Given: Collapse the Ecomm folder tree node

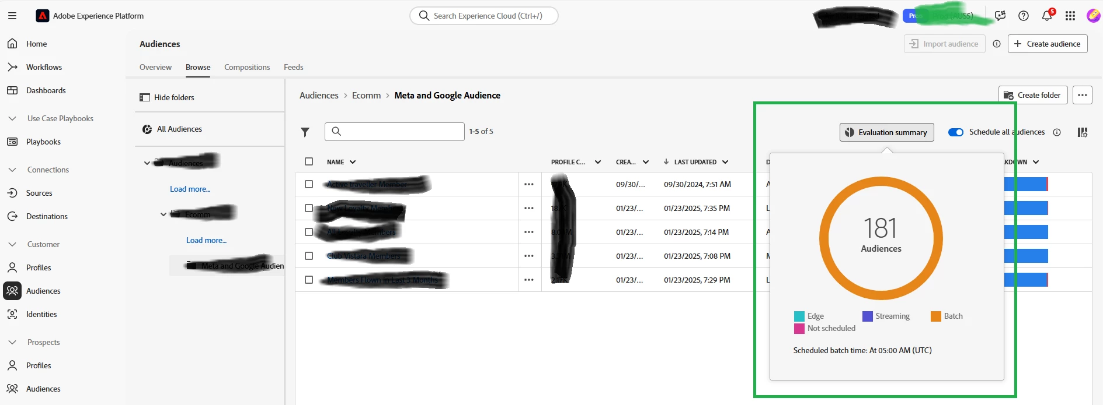Looking at the screenshot, I should coord(163,214).
